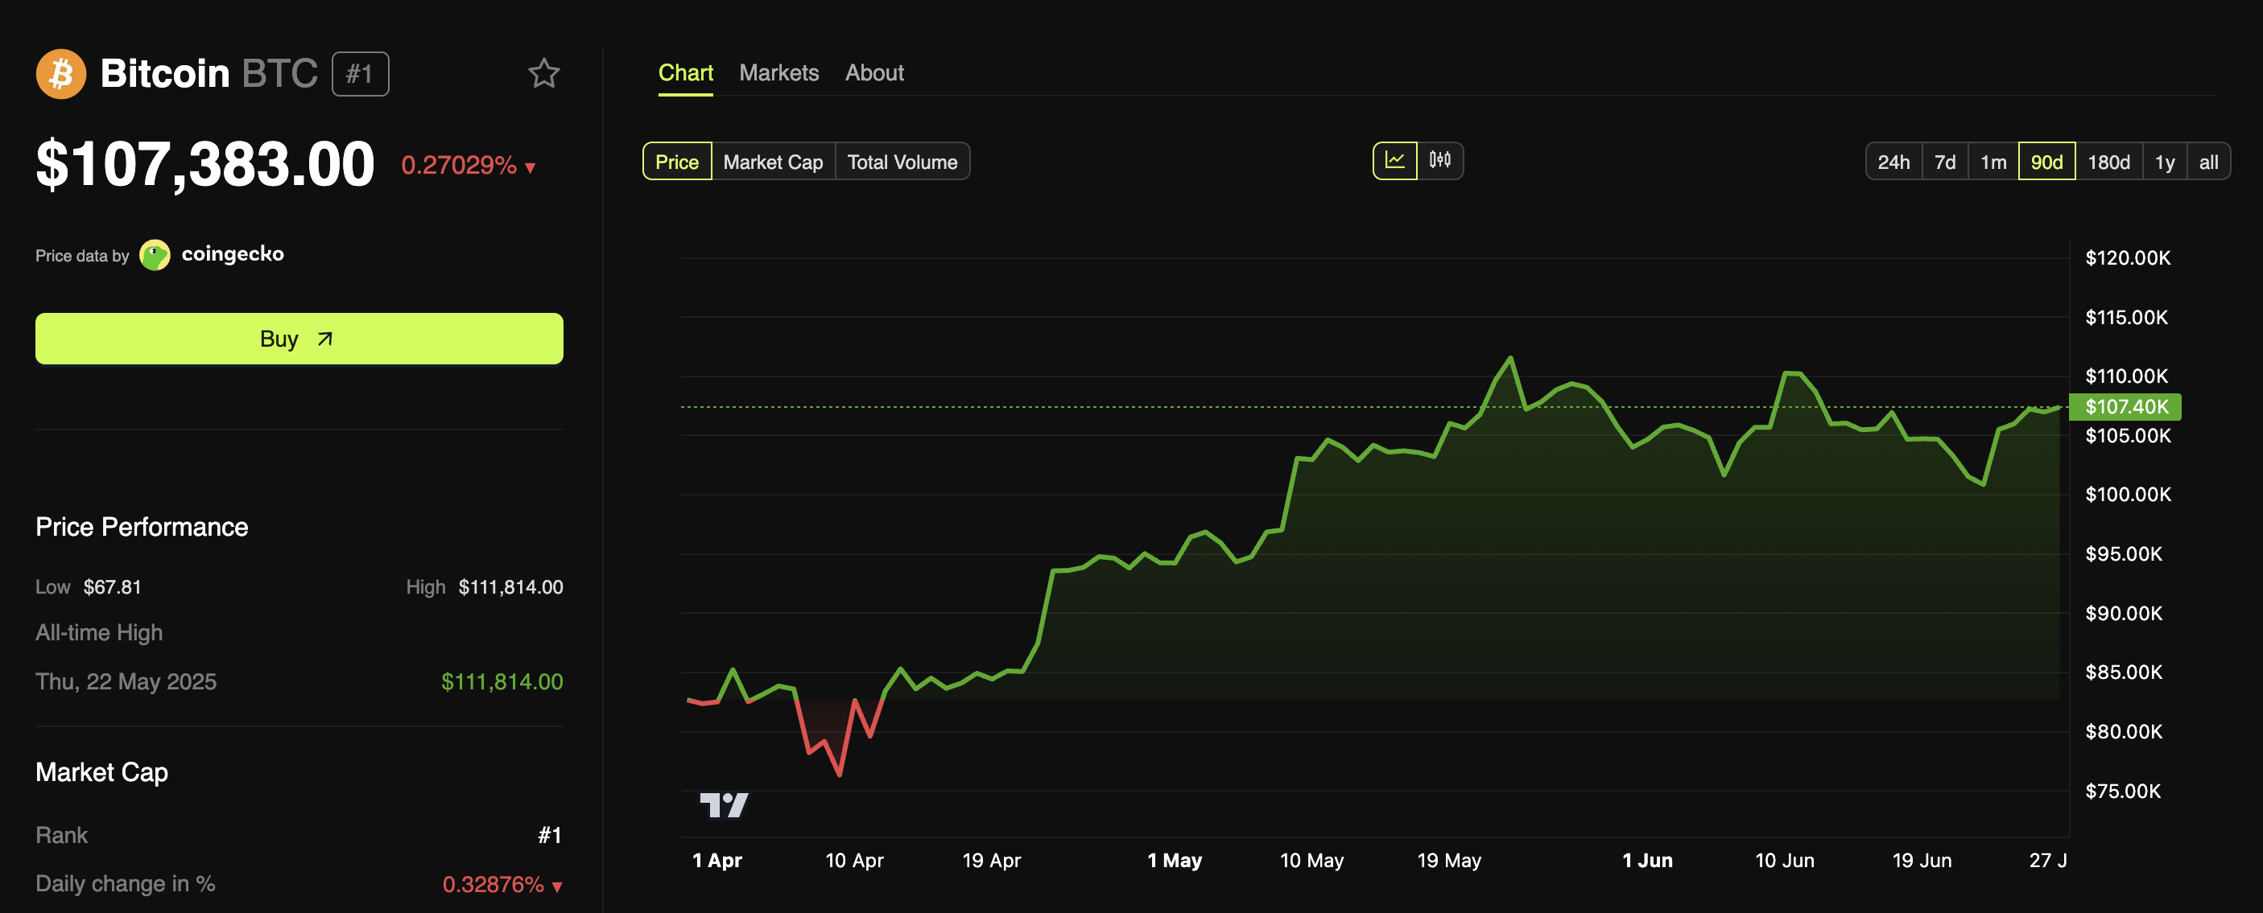Show all-time price history
Viewport: 2263px width, 913px height.
point(2209,162)
